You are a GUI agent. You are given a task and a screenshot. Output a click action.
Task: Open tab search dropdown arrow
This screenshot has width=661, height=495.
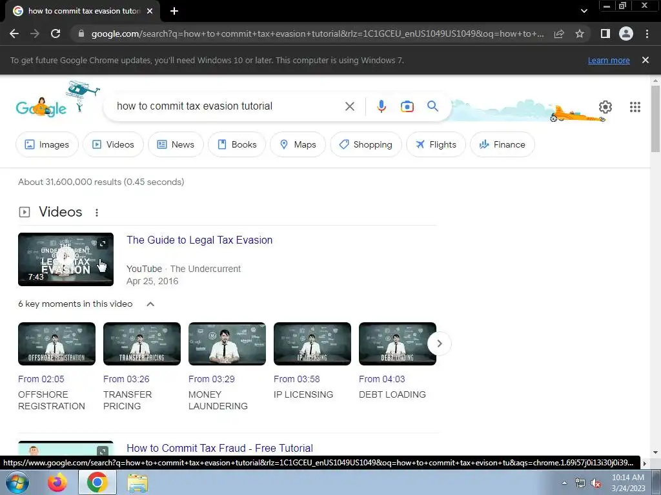click(584, 11)
